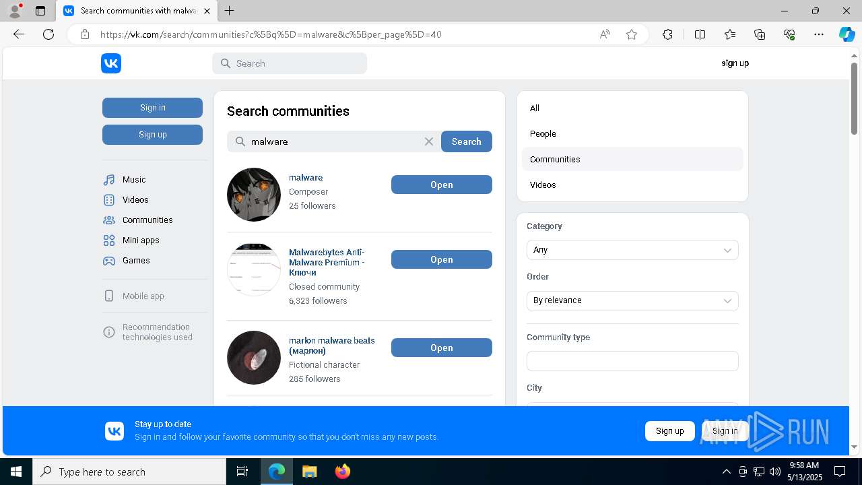Click the Recommendation technologies info icon
The height and width of the screenshot is (485, 862).
click(x=109, y=332)
